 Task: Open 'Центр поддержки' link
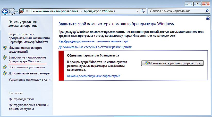pos(21,99)
